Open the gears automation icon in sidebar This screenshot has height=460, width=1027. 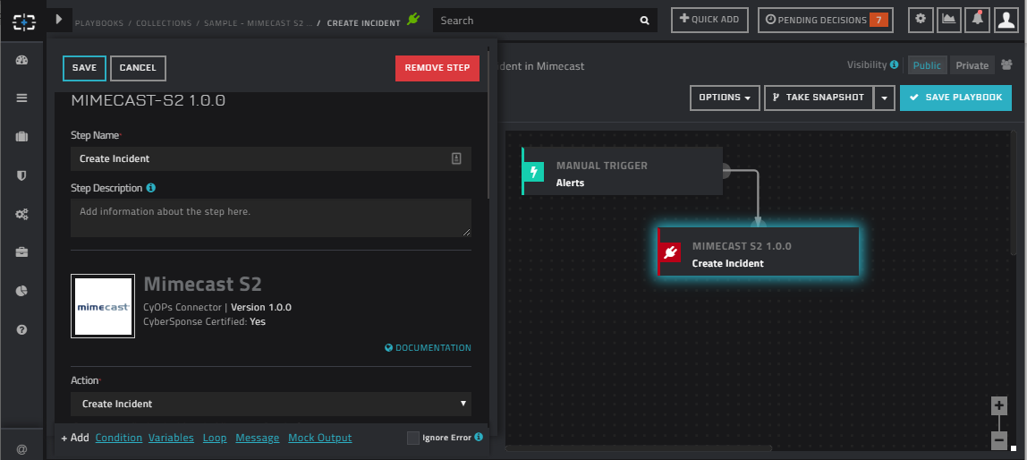[x=22, y=214]
